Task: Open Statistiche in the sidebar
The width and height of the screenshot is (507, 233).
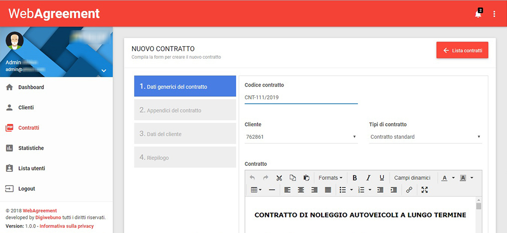Action: 31,148
